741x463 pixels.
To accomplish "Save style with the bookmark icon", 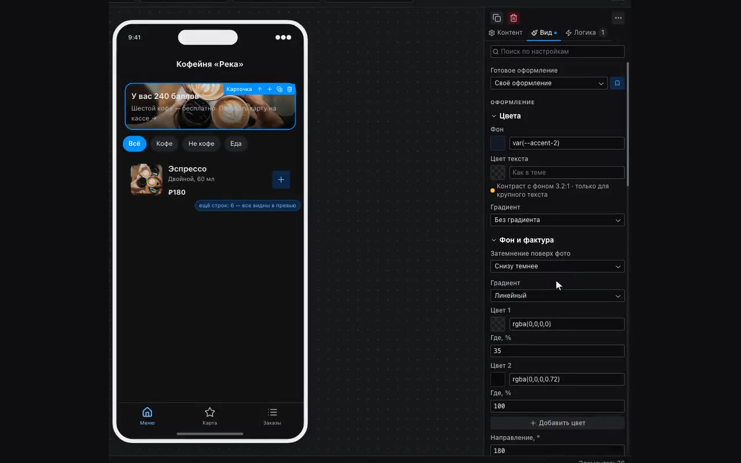I will (x=617, y=83).
